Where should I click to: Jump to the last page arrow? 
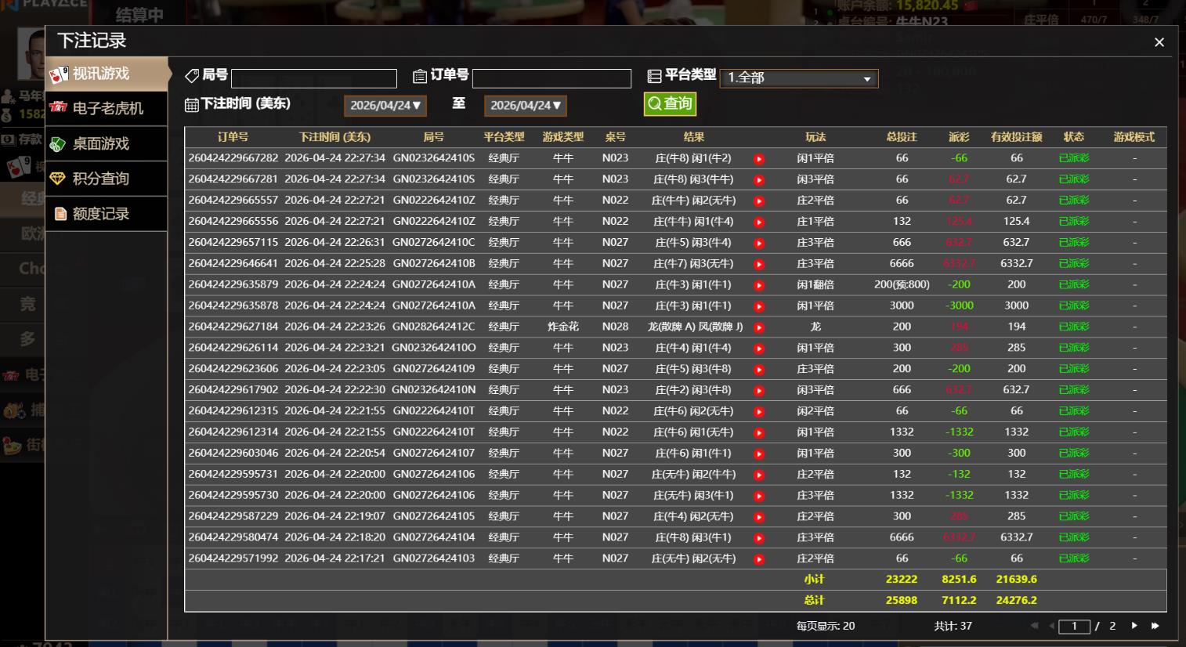[1155, 626]
